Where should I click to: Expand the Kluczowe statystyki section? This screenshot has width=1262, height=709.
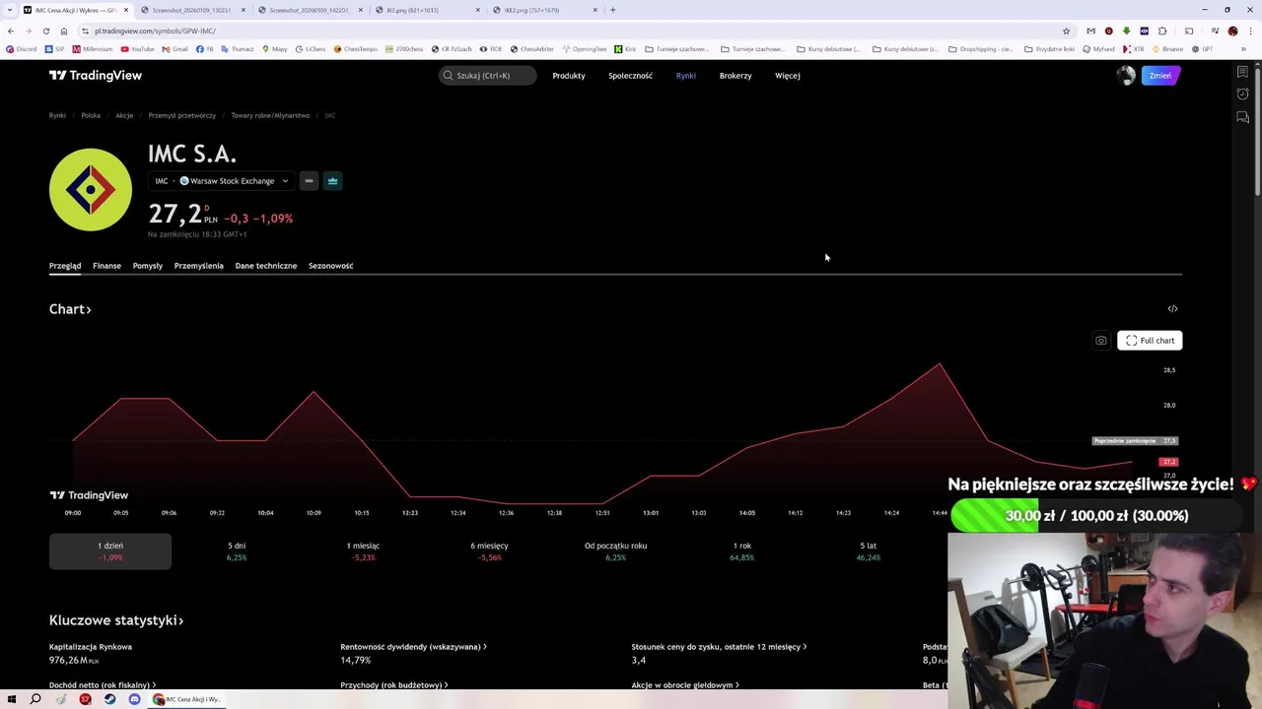(x=116, y=620)
